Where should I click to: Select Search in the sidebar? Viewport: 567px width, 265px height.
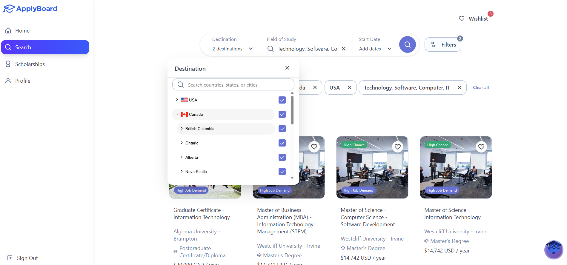click(45, 47)
